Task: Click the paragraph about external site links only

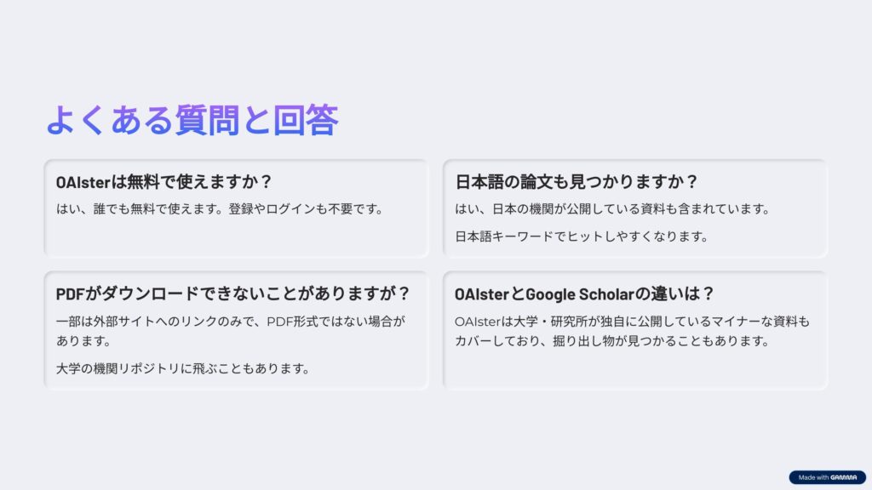Action: pos(230,331)
